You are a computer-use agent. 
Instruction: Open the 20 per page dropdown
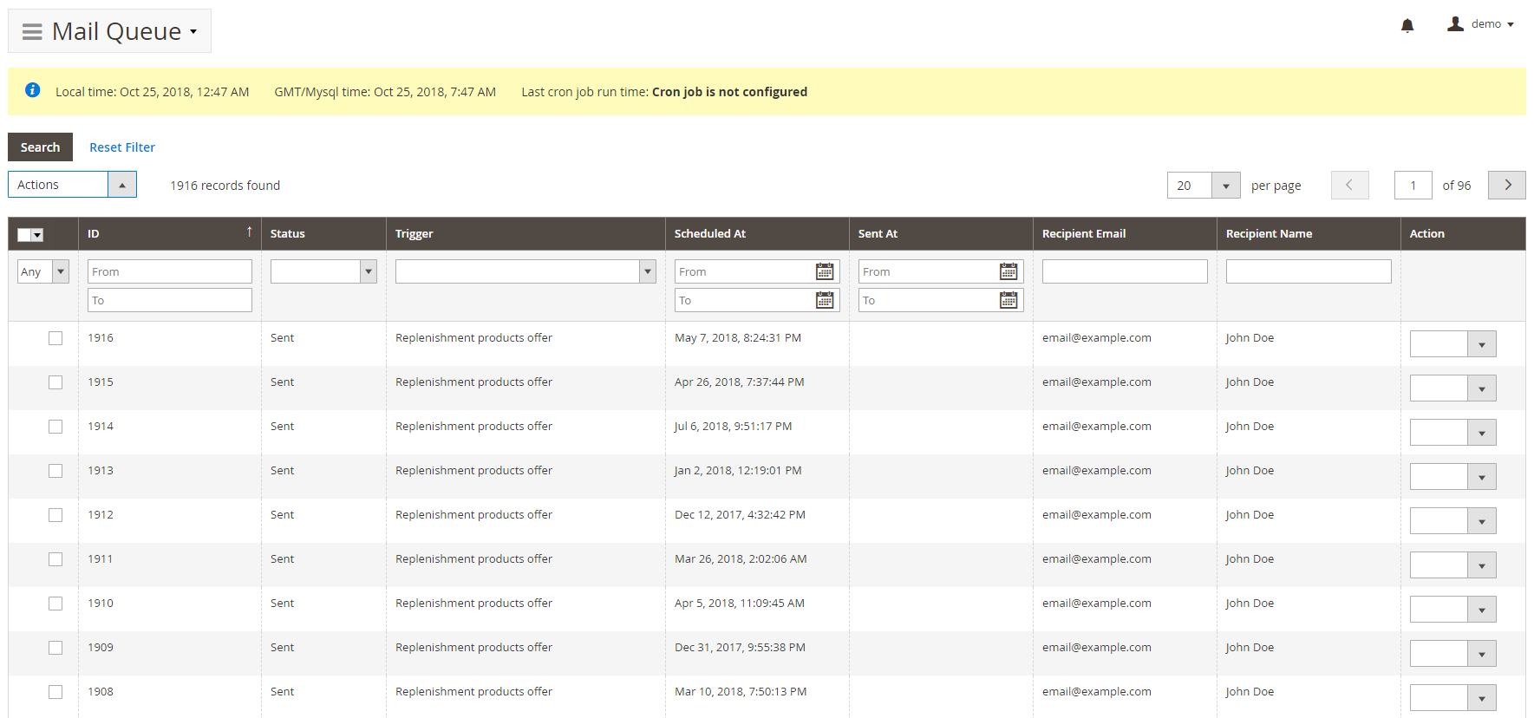coord(1204,185)
